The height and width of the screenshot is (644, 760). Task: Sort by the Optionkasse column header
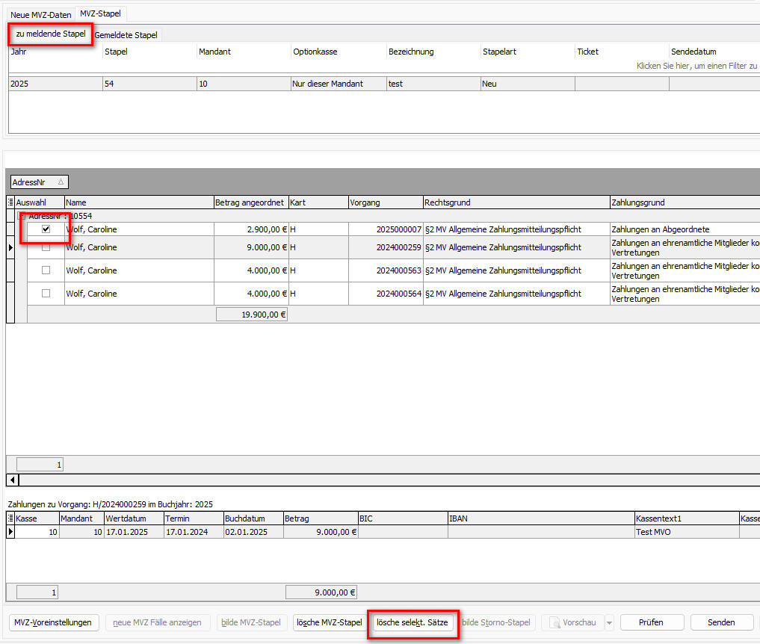(x=338, y=52)
